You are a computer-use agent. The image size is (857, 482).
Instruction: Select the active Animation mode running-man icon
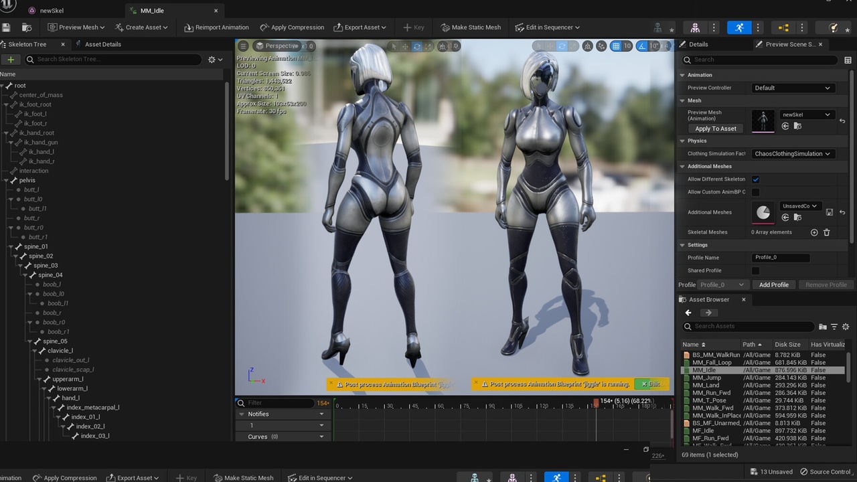[x=739, y=27]
